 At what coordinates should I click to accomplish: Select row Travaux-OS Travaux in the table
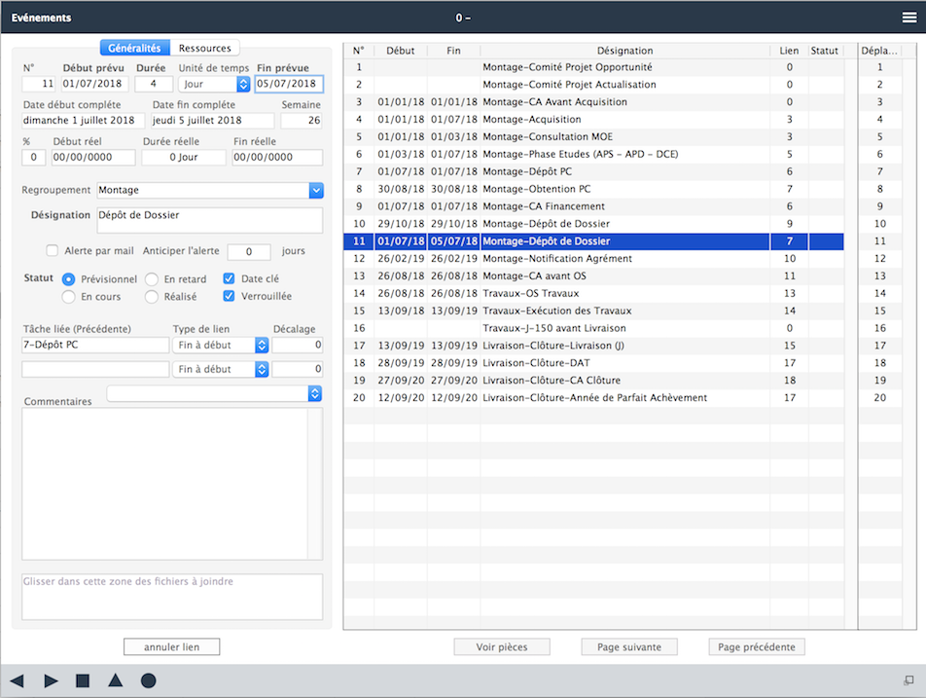tap(593, 293)
